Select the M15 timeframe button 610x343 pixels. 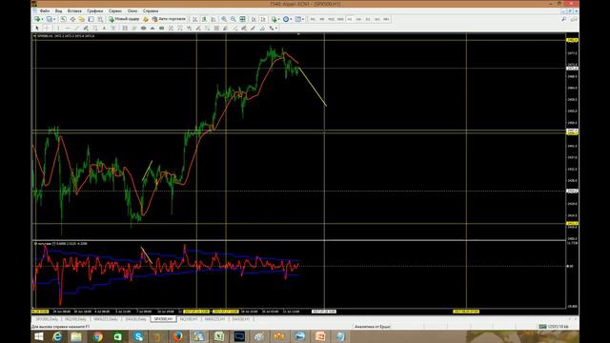[331, 19]
